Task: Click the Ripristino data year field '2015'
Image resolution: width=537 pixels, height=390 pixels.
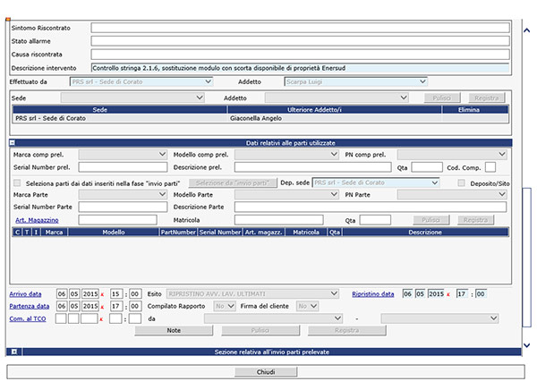Action: (437, 293)
